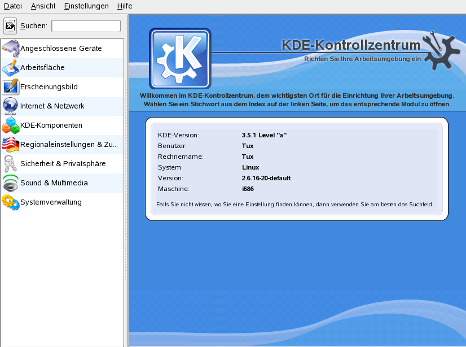Click the Erscheinungsbild paintbrush icon
The height and width of the screenshot is (347, 466).
11,87
